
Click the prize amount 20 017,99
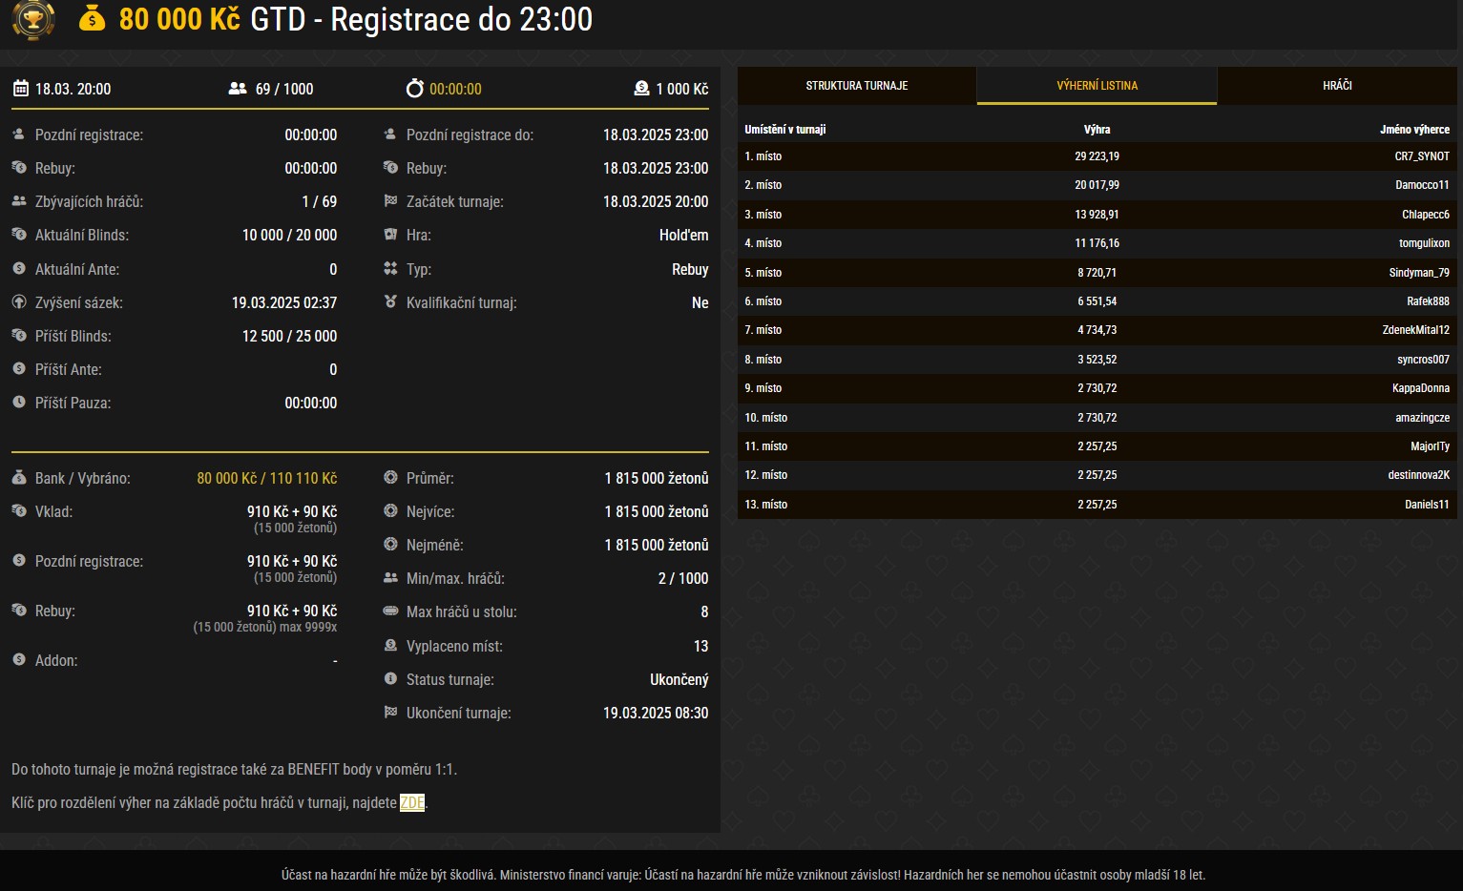tap(1097, 185)
